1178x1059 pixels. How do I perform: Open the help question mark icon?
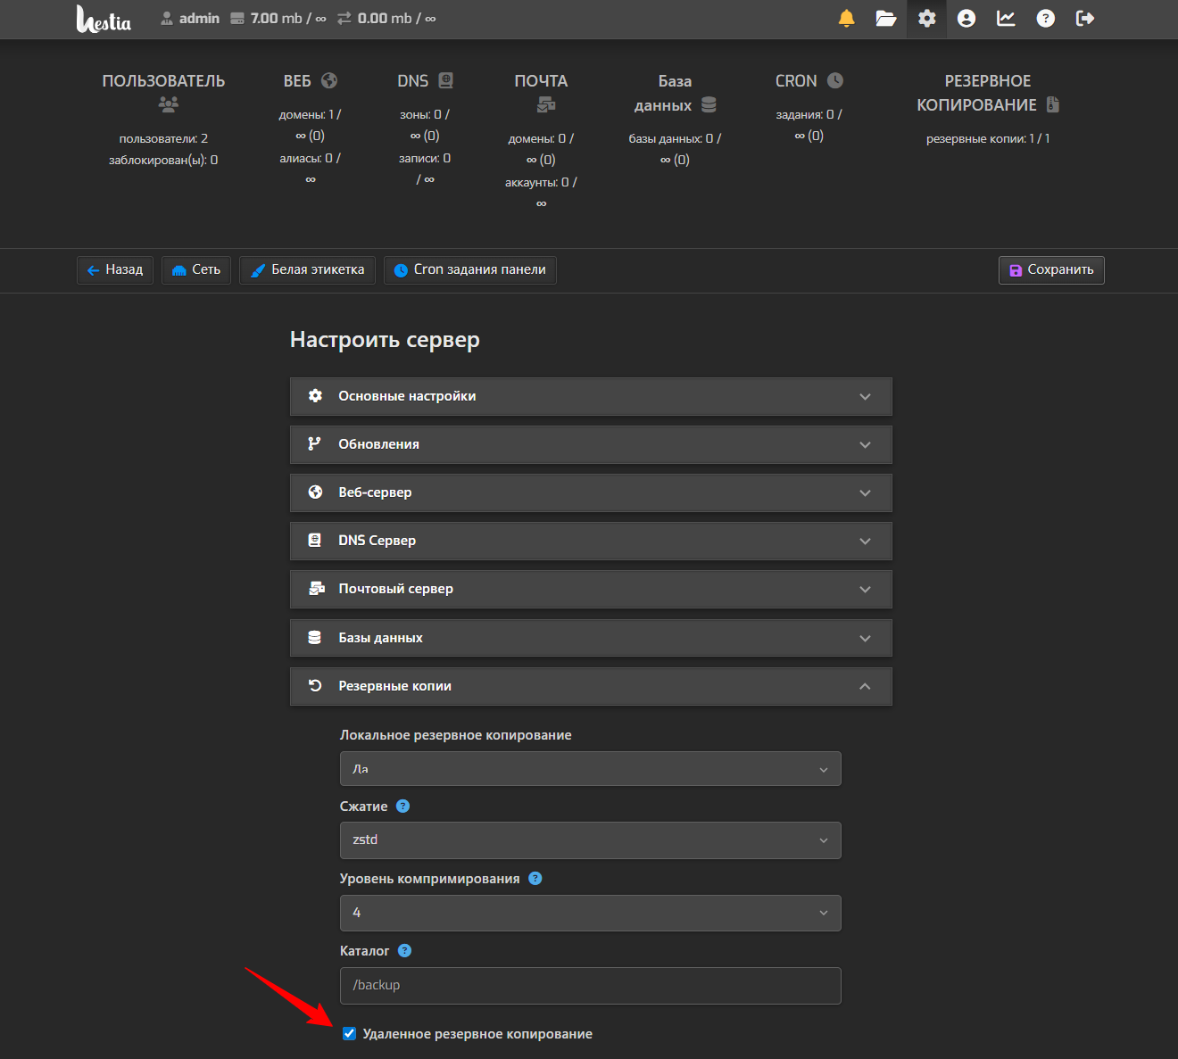point(1045,18)
